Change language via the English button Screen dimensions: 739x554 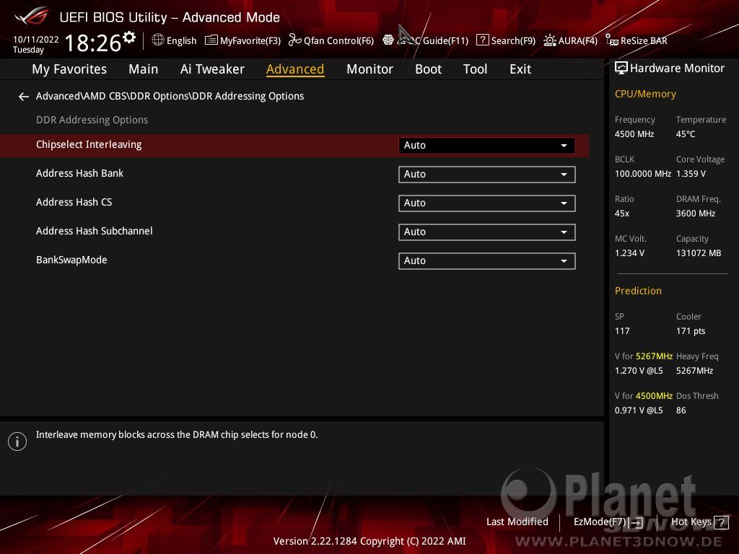coord(175,40)
